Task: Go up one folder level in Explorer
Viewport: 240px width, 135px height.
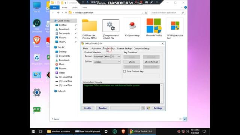Action: pos(66,13)
